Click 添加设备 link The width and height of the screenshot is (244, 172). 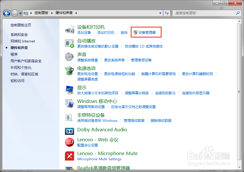(84, 33)
